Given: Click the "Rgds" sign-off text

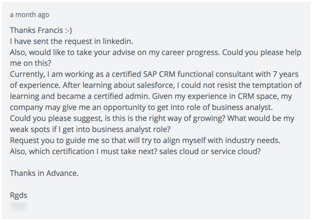Looking at the screenshot, I should pos(19,195).
